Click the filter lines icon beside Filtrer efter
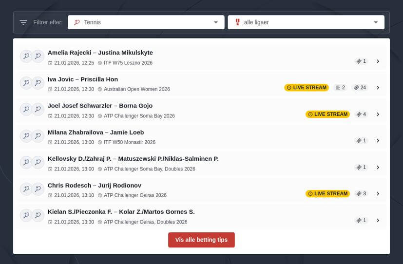Viewport: 403px width, 264px height. (23, 22)
